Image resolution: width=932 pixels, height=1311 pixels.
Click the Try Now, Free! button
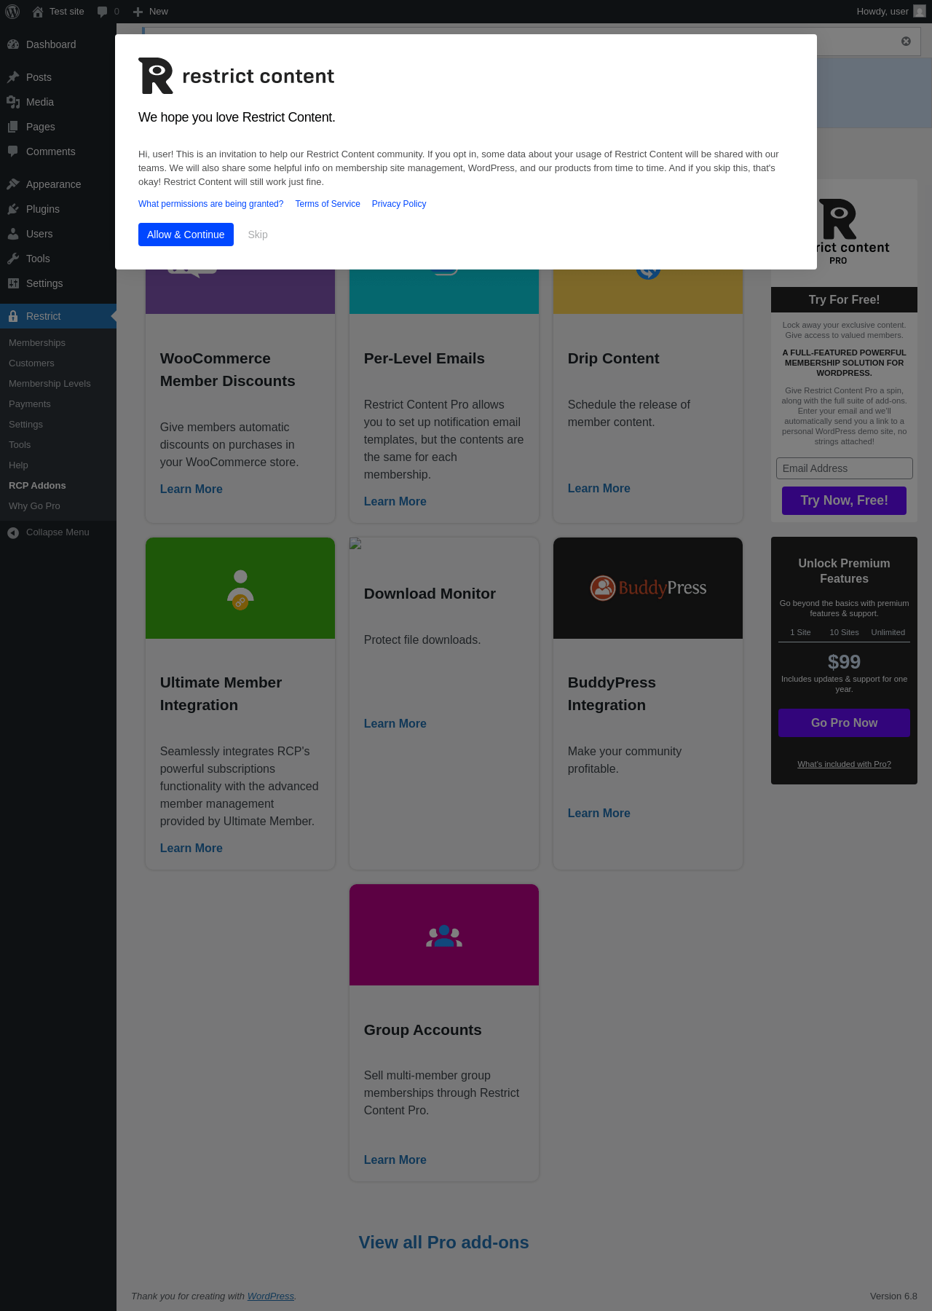point(844,500)
